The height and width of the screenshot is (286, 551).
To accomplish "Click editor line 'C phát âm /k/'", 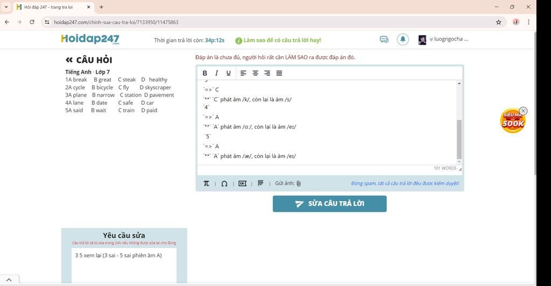I will 248,99.
